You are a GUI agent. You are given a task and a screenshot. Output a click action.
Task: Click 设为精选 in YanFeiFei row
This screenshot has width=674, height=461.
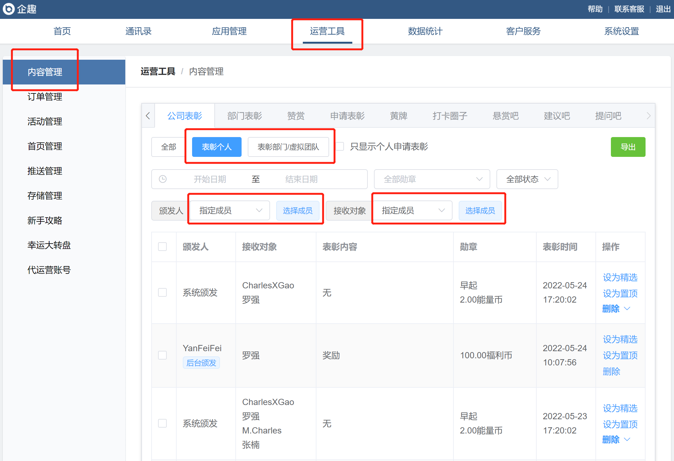620,339
